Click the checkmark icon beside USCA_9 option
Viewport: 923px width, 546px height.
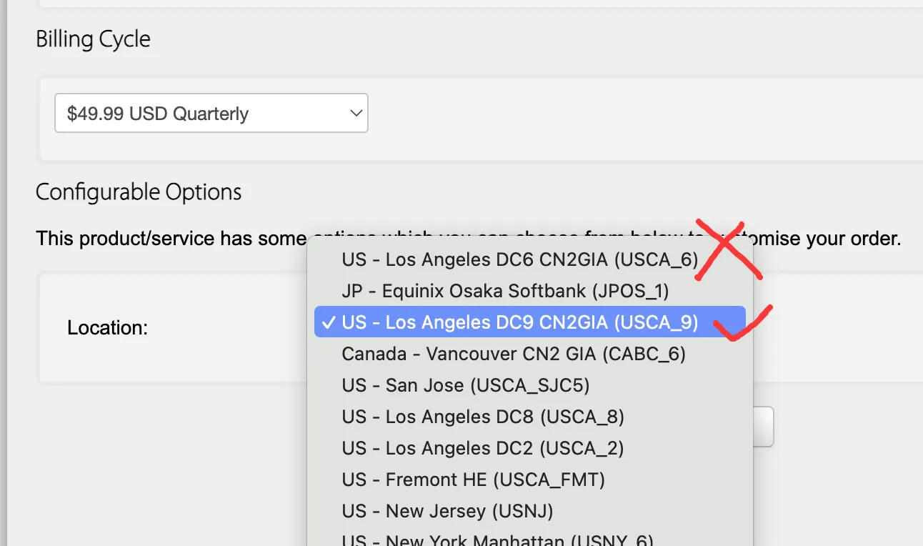click(x=329, y=322)
